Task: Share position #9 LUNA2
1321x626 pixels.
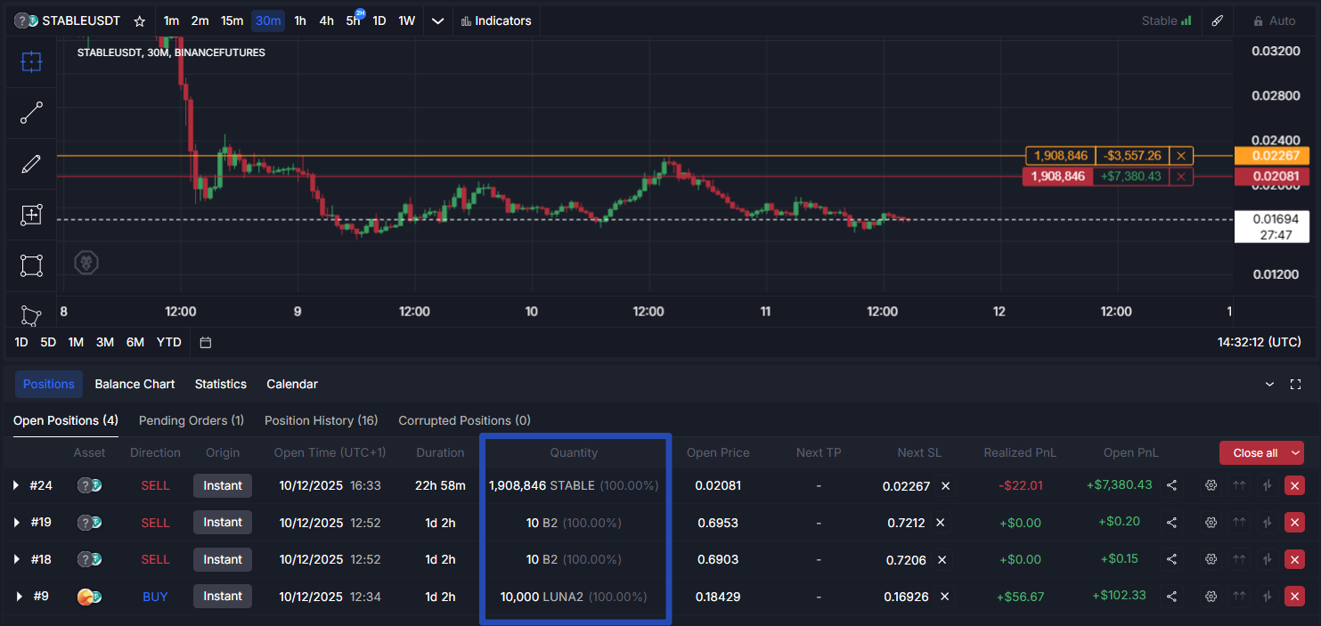Action: (1172, 597)
